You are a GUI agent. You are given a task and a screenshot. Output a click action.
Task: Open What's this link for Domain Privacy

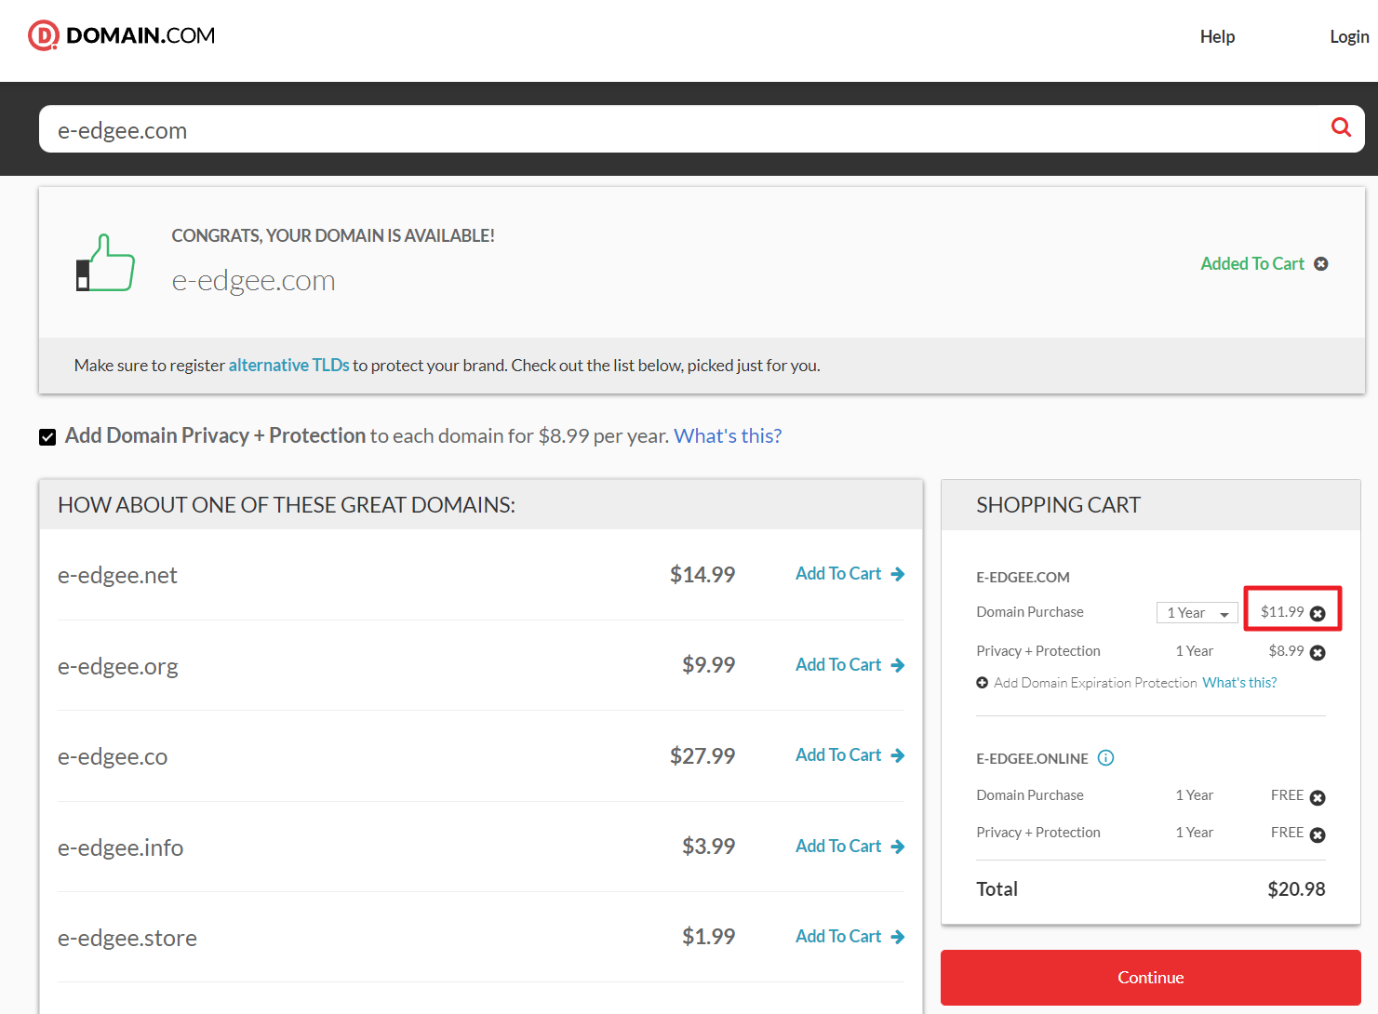coord(728,435)
